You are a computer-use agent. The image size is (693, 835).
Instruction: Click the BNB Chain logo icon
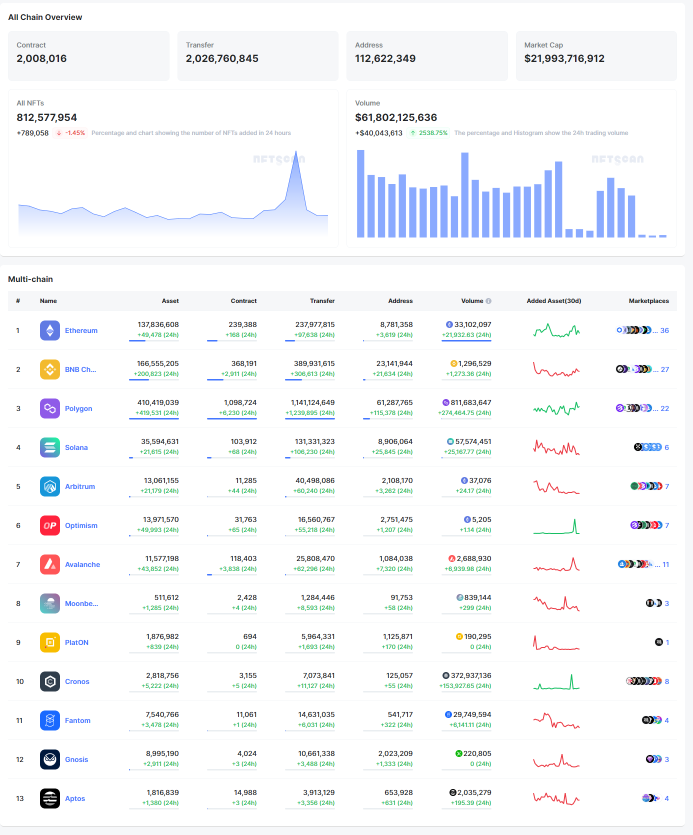(x=50, y=369)
